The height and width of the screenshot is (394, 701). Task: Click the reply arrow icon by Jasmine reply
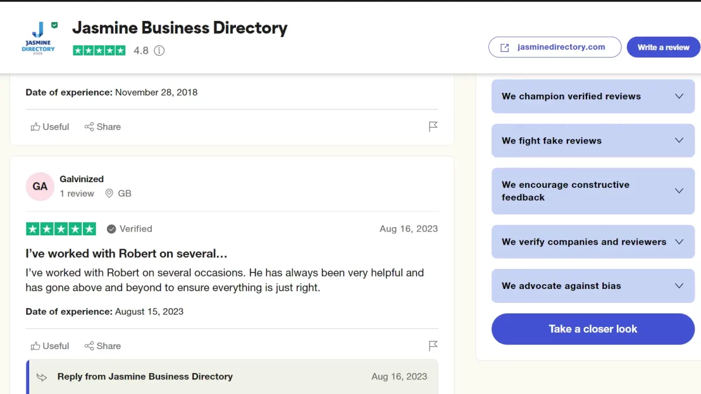[x=43, y=377]
